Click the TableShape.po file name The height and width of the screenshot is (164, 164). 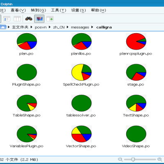click(27, 115)
